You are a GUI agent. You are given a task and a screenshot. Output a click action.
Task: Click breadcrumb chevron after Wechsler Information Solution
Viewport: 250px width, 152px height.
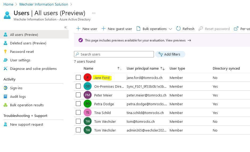click(71, 4)
